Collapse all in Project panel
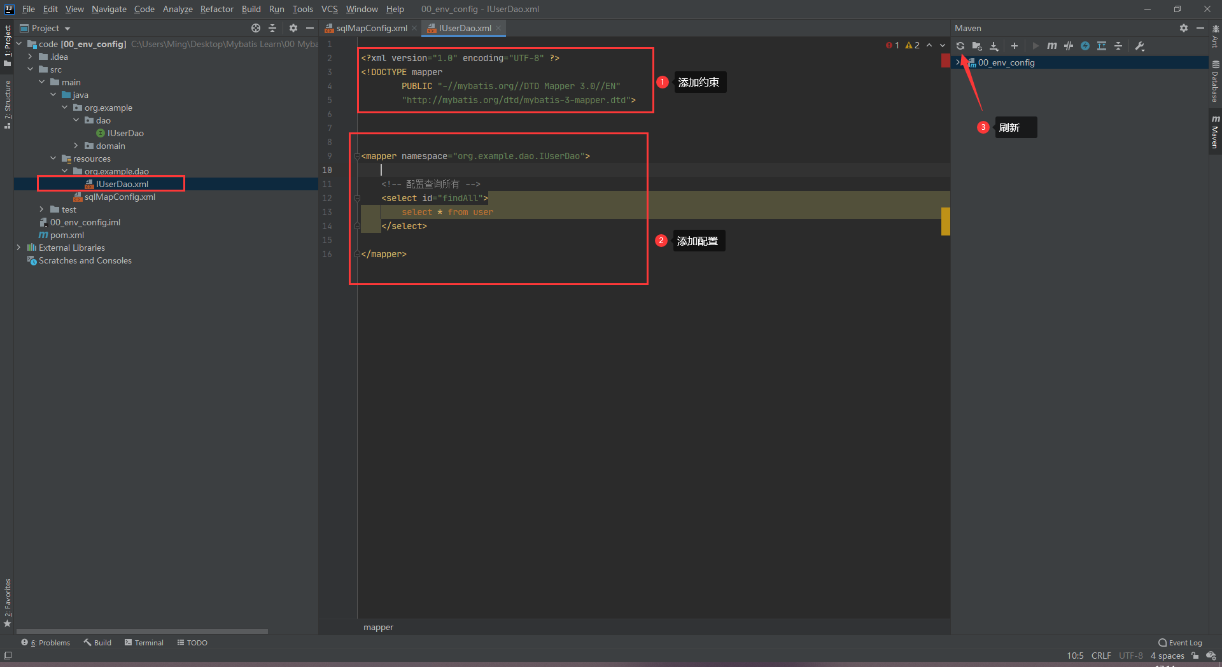The width and height of the screenshot is (1222, 667). [x=272, y=28]
